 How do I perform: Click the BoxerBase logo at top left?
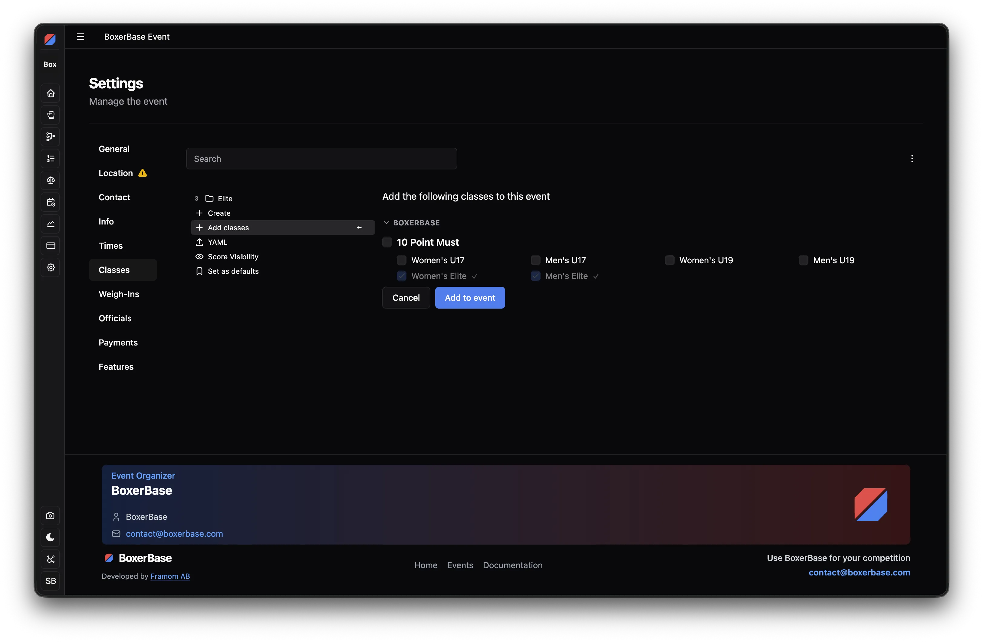[50, 39]
